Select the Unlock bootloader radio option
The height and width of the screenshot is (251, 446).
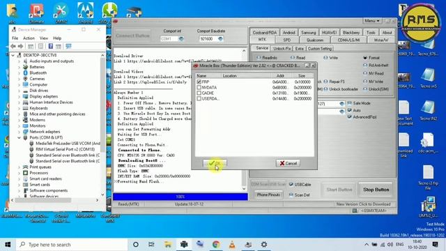coord(325,89)
